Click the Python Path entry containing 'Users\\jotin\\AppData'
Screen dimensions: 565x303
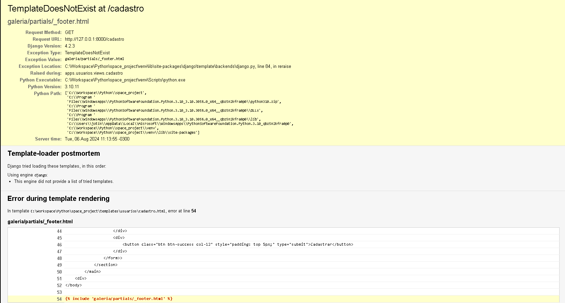click(x=180, y=124)
